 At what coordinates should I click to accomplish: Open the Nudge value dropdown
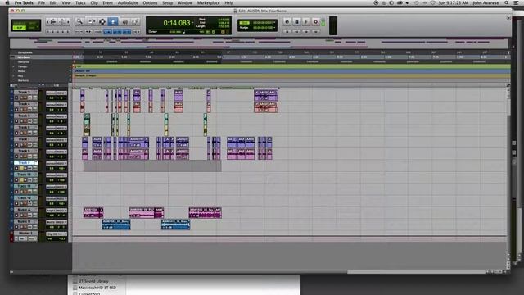274,27
